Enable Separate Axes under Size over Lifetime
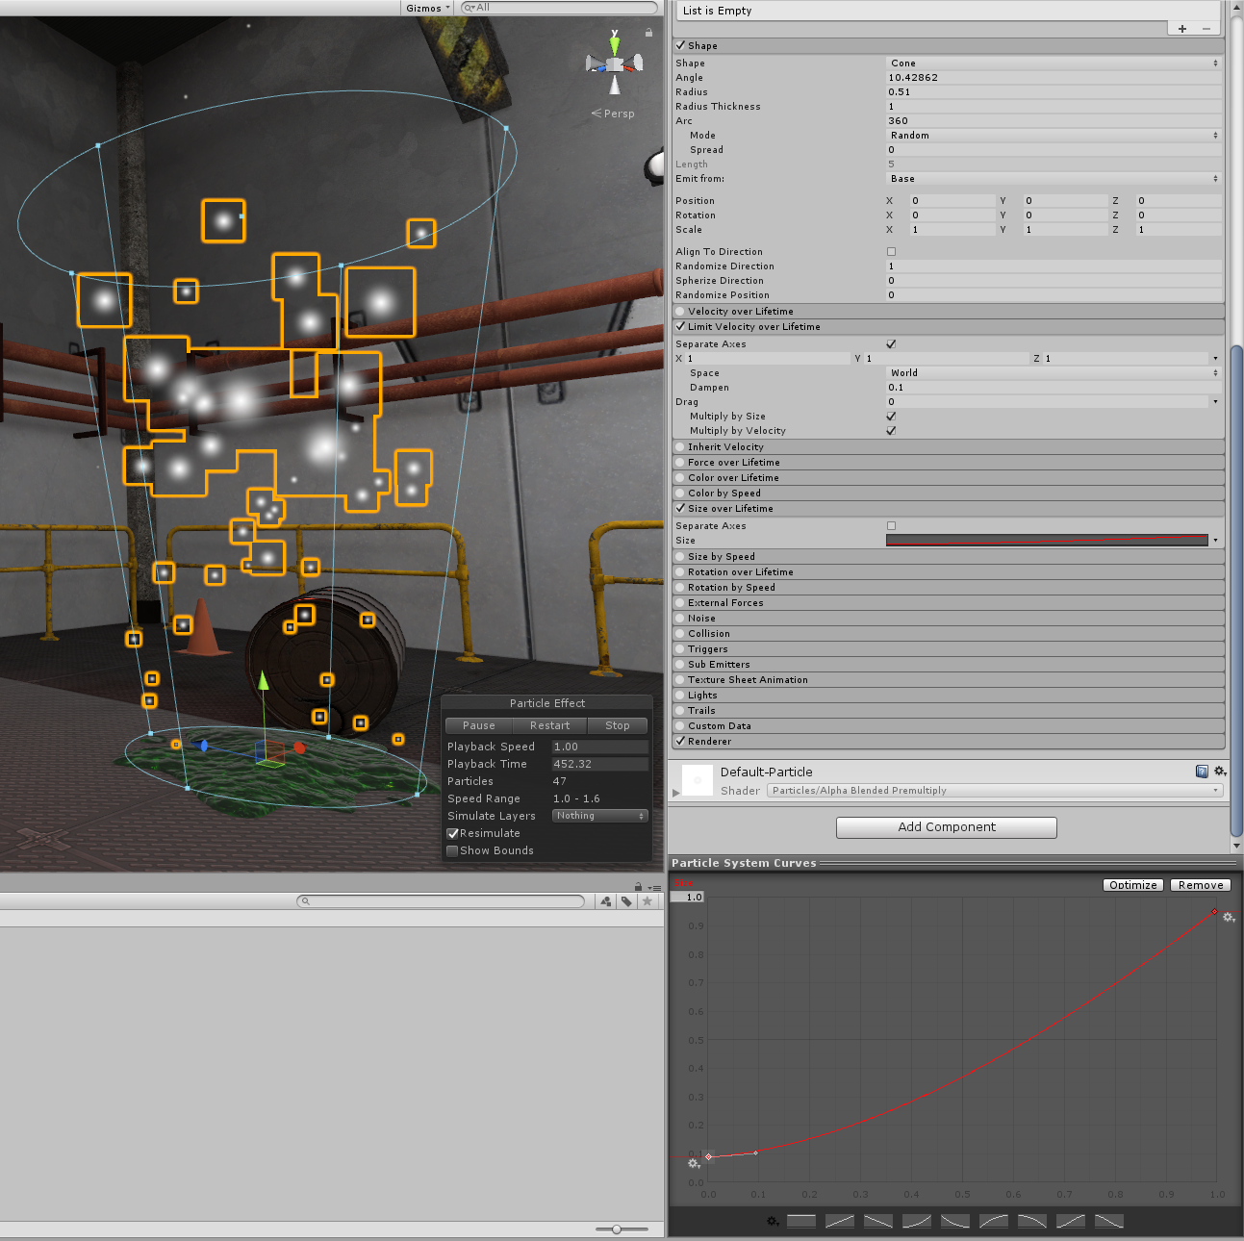 (891, 525)
